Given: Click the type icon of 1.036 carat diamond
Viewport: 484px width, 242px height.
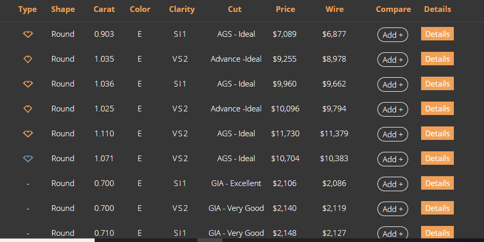Looking at the screenshot, I should pyautogui.click(x=28, y=84).
